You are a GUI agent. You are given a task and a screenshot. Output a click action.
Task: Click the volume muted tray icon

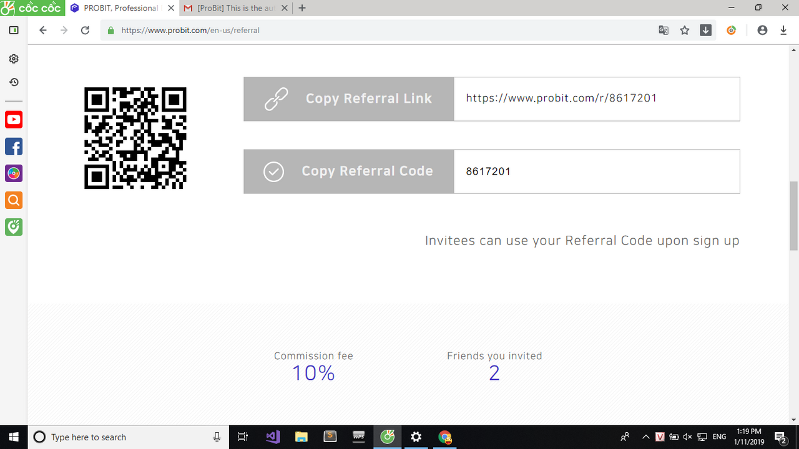pyautogui.click(x=688, y=437)
